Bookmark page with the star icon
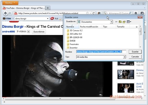Image resolution: width=148 pixels, height=105 pixels. pos(87,13)
